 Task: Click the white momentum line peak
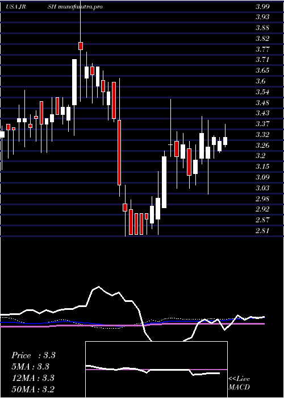point(99,287)
